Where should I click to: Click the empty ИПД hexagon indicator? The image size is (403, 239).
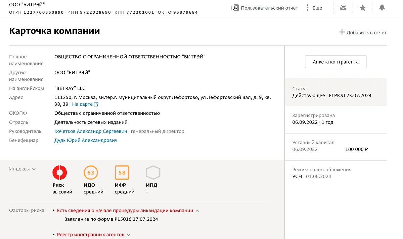coord(153,172)
